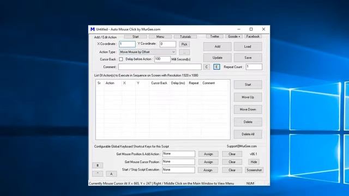The height and width of the screenshot is (196, 349).
Task: Toggle the Cursor Back checkbox
Action: [x=121, y=59]
